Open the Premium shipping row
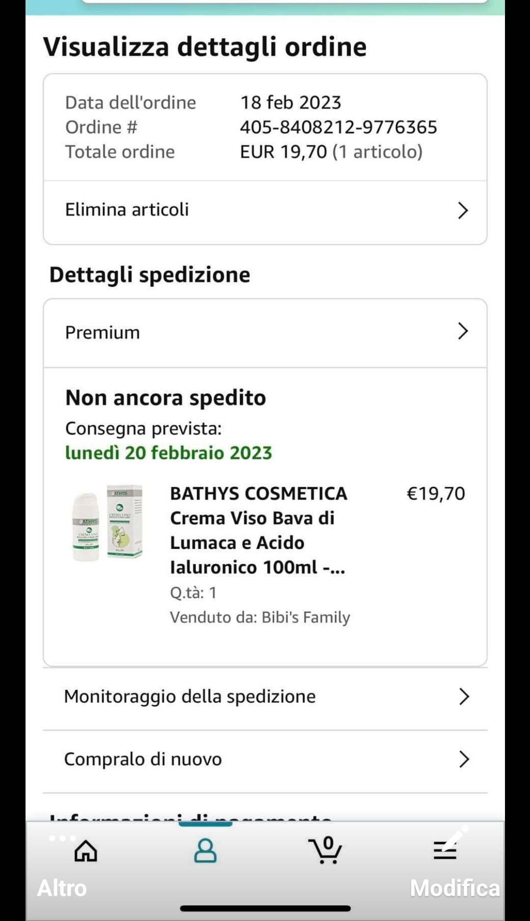This screenshot has height=921, width=530. click(x=265, y=333)
